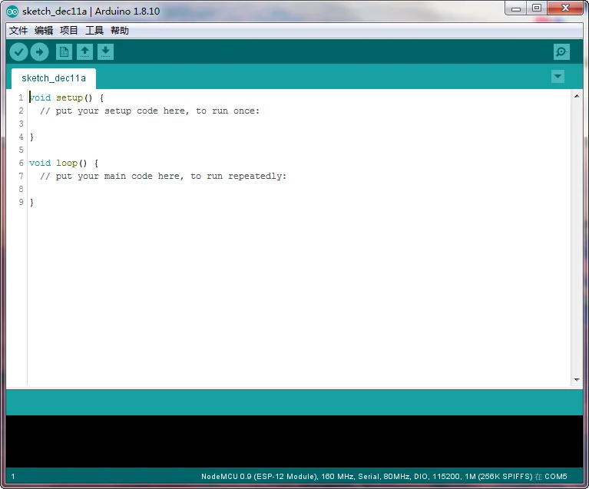Click the Arduino logo in title bar

pyautogui.click(x=12, y=12)
